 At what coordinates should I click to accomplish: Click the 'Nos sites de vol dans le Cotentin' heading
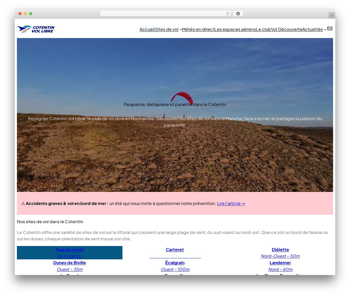[50, 222]
